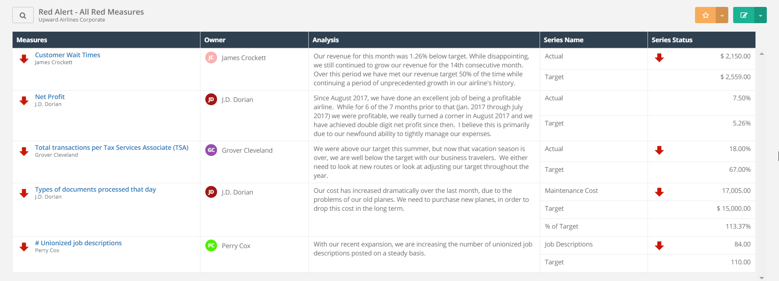Expand the dropdown next to the edit button
The height and width of the screenshot is (281, 779).
761,15
